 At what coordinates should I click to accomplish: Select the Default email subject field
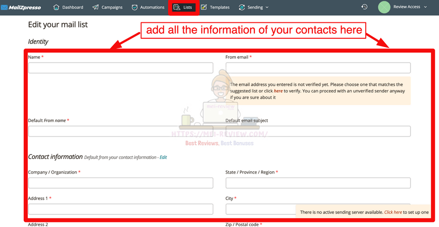tap(318, 132)
